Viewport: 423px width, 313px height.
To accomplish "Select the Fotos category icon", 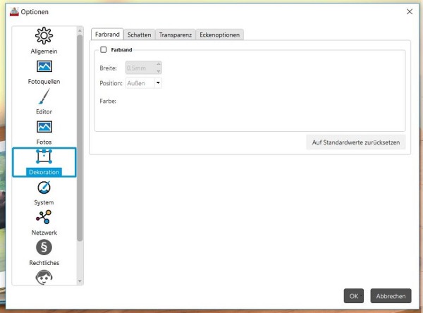I will 44,127.
